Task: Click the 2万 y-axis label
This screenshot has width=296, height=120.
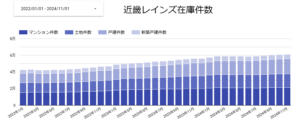Action: [x=13, y=89]
